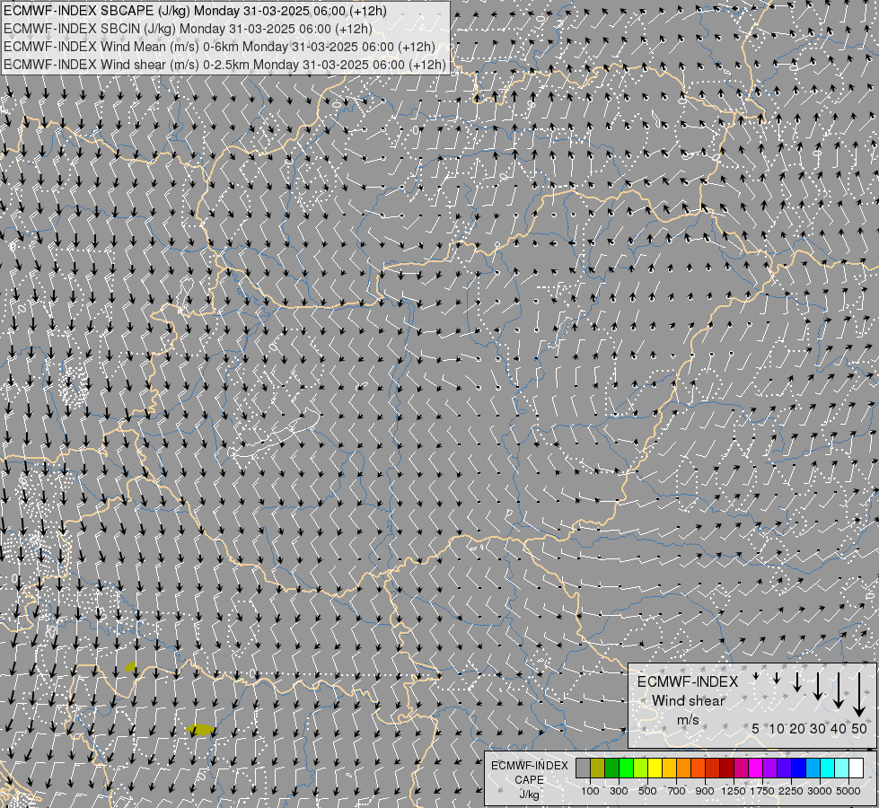This screenshot has width=879, height=808.
Task: Click the Wind shear 0-2.5km title line
Action: 224,65
